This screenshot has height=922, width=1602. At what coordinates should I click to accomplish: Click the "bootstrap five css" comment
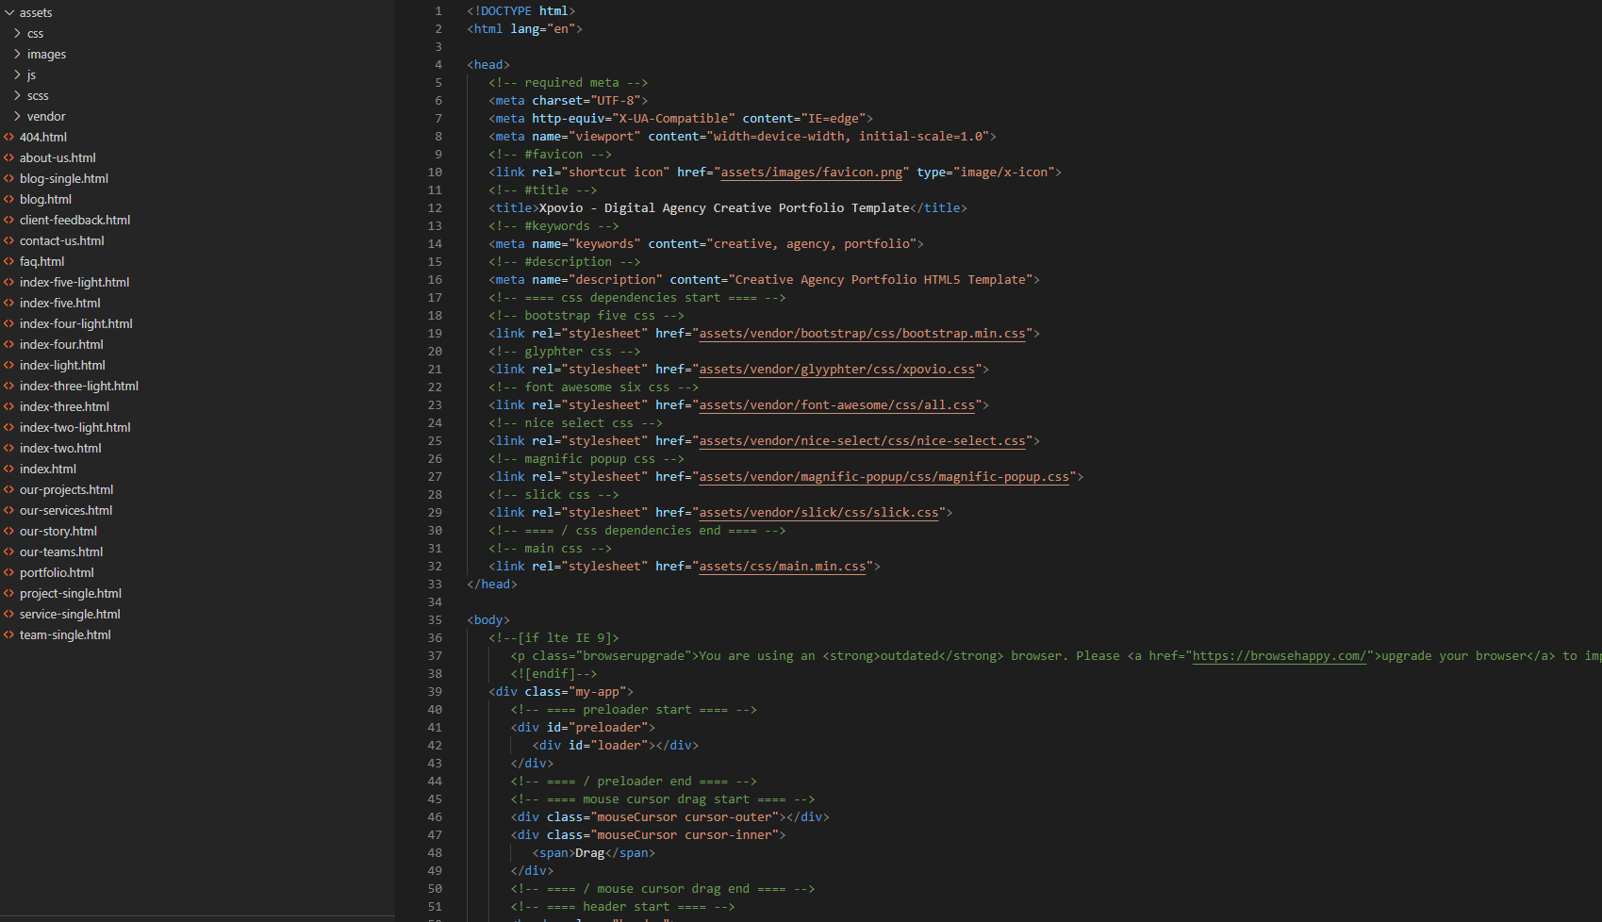(586, 315)
